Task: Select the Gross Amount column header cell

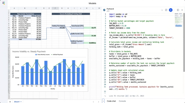Action: [x=36, y=16]
